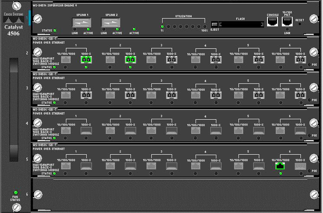323x213 pixels.
Task: Select slot 4 port 4 1000-X port
Action: point(215,131)
